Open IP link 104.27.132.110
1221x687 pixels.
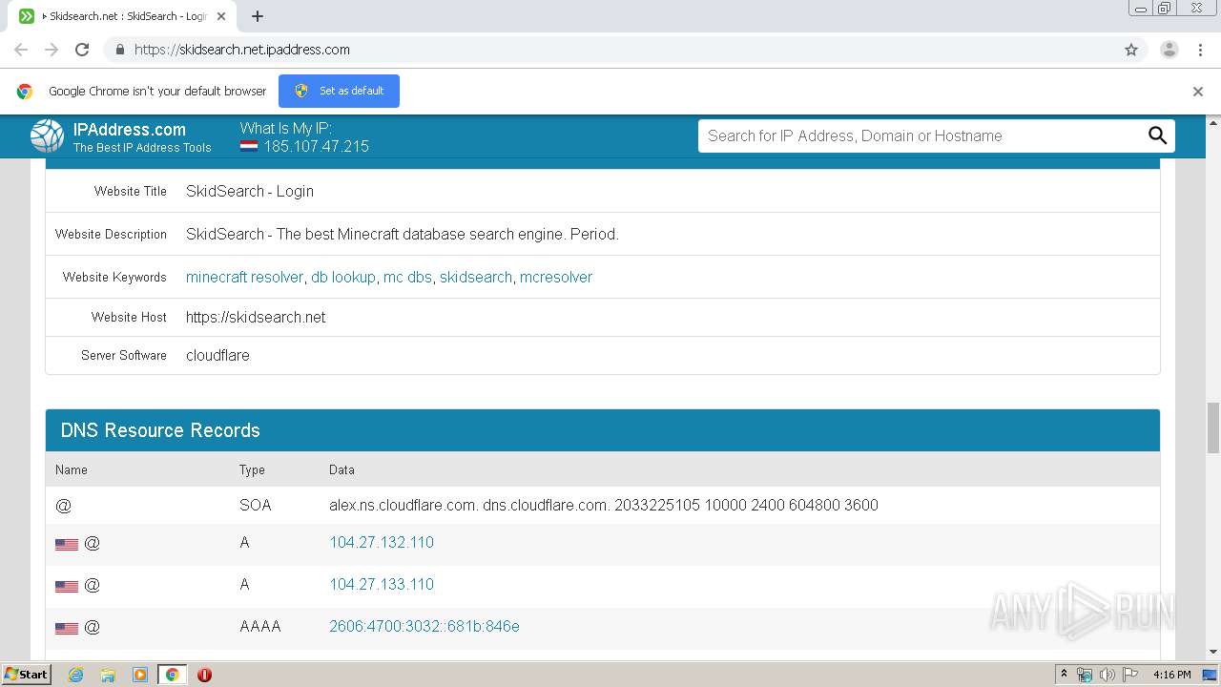(382, 542)
